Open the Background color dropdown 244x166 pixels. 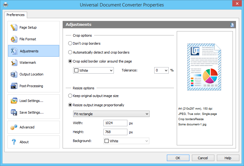coord(126,141)
